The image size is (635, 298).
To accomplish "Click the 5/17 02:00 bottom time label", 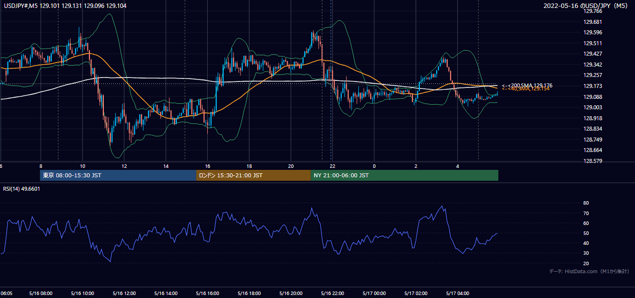I will (x=416, y=293).
